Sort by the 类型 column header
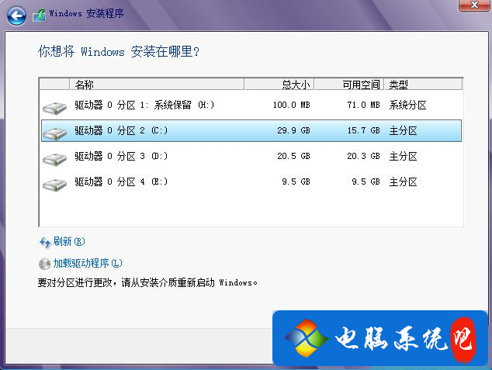The width and height of the screenshot is (492, 370). coord(423,85)
